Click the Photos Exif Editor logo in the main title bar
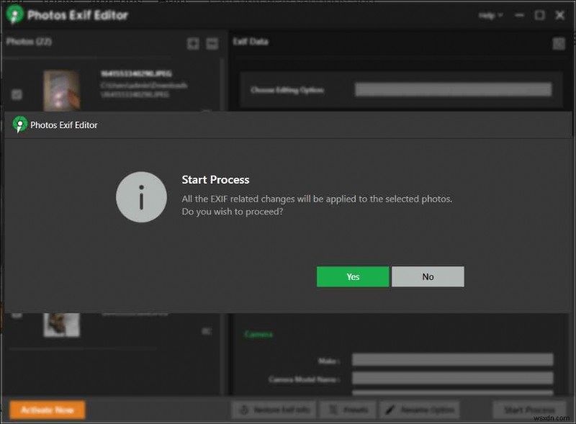Screen dimensions: 576x424 [x=15, y=15]
